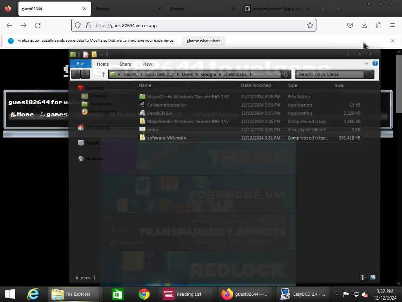Click the Search Downloads field

330,74
